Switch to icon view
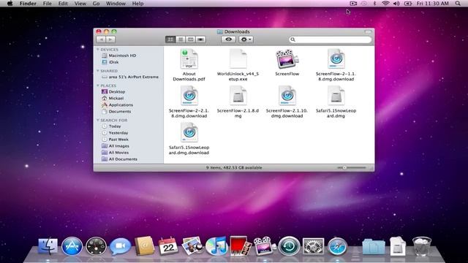 [x=170, y=39]
